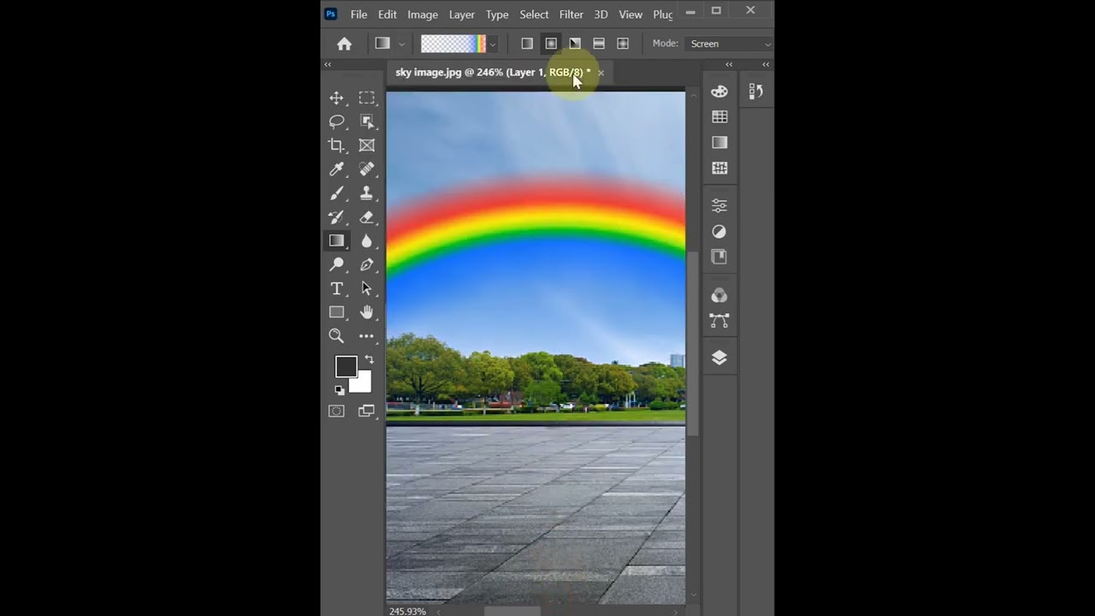Select the Hand tool
Viewport: 1095px width, 616px height.
(x=367, y=312)
